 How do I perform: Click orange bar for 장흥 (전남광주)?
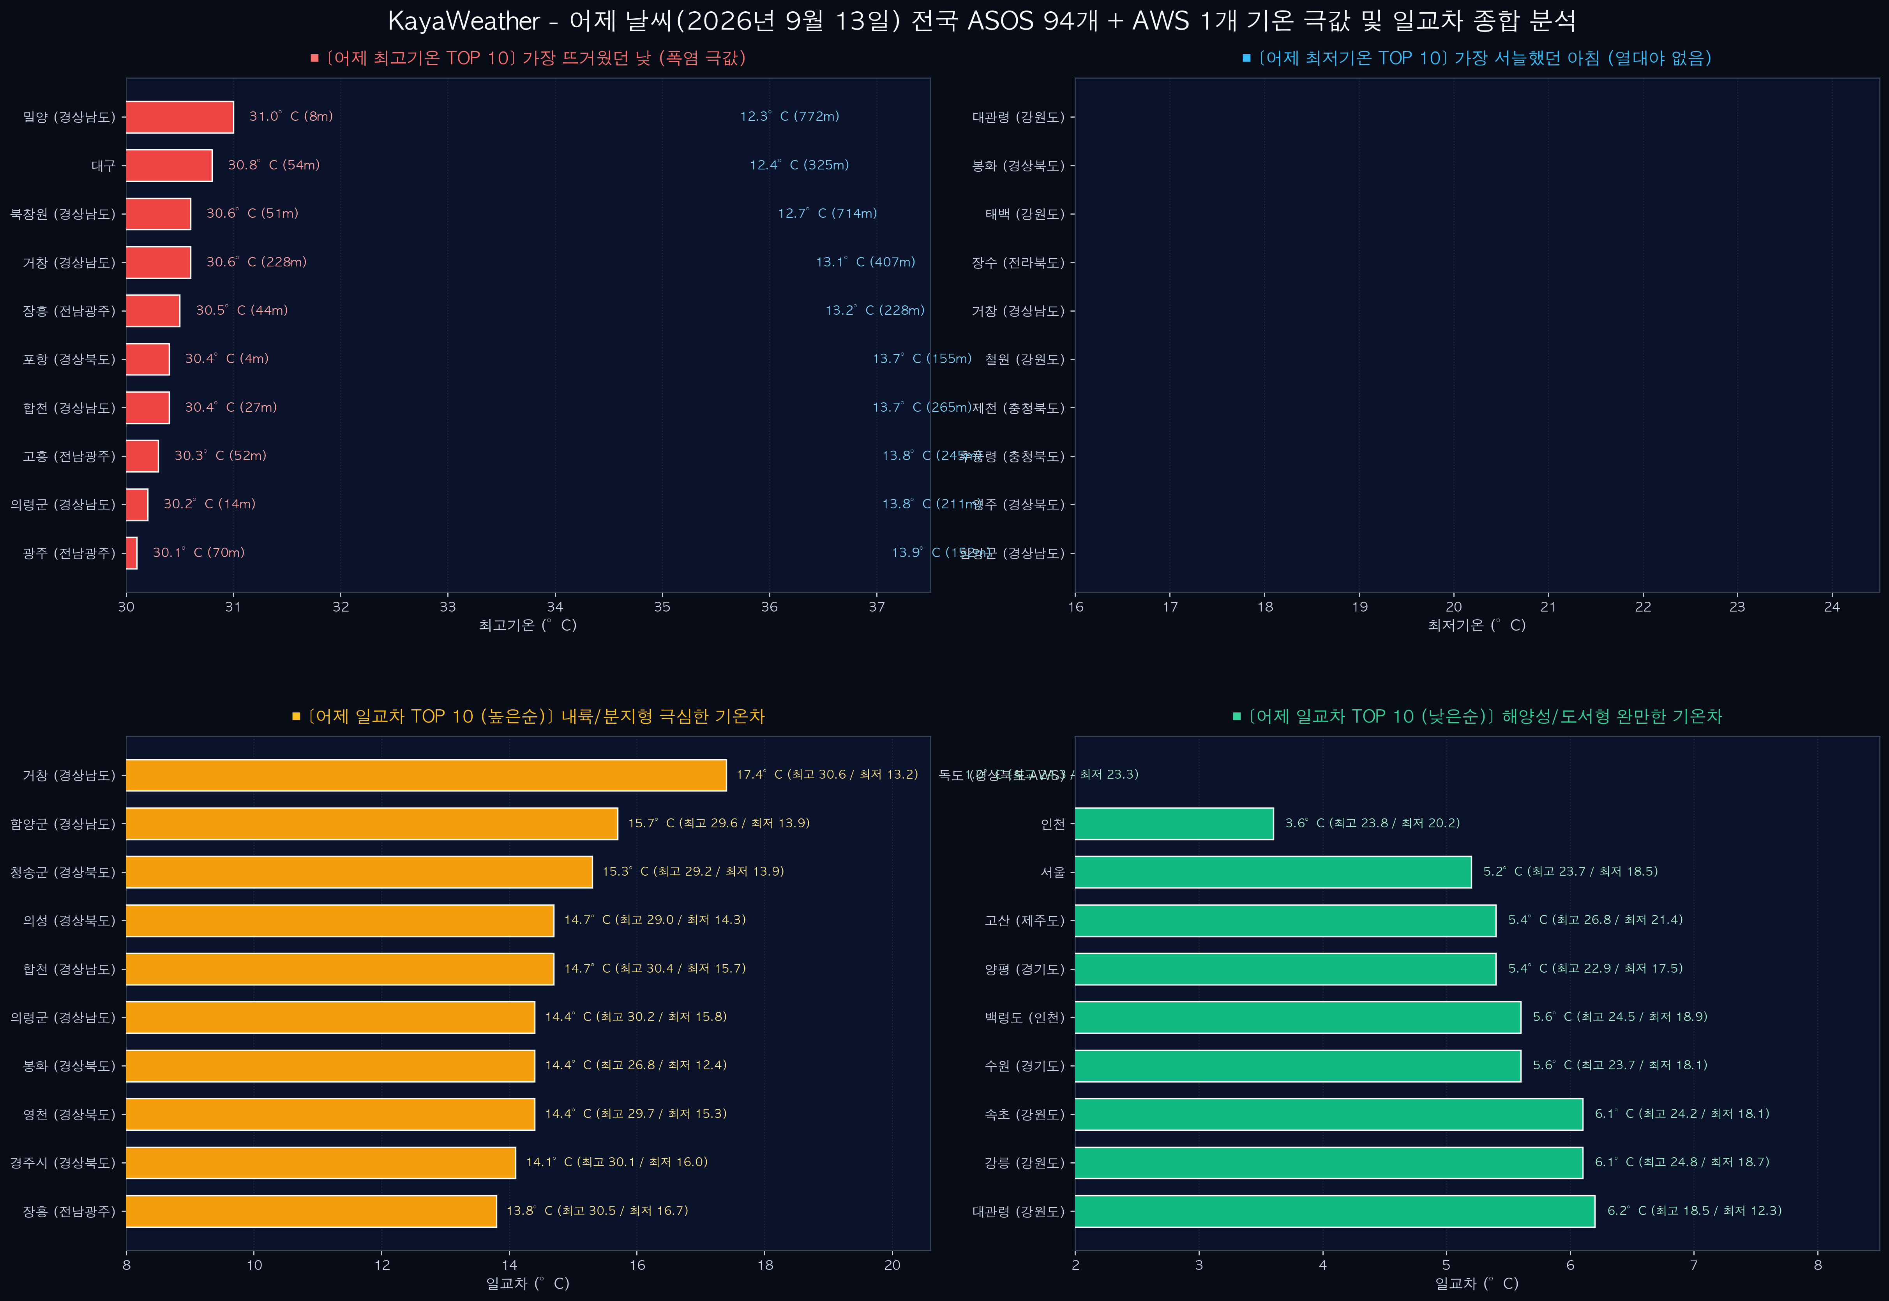311,1211
